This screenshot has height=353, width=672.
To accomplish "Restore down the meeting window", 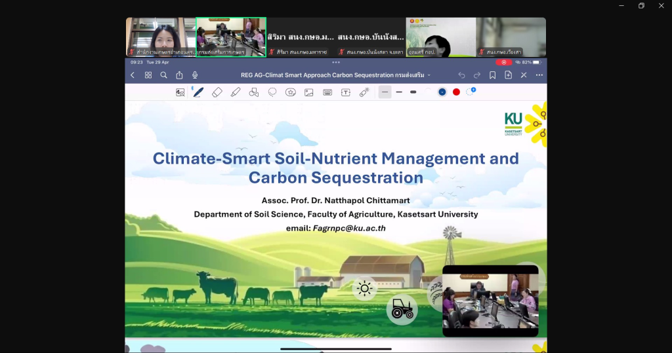I will [x=641, y=5].
